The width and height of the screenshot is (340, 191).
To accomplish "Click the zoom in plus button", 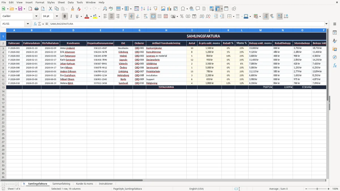I will click(x=329, y=189).
